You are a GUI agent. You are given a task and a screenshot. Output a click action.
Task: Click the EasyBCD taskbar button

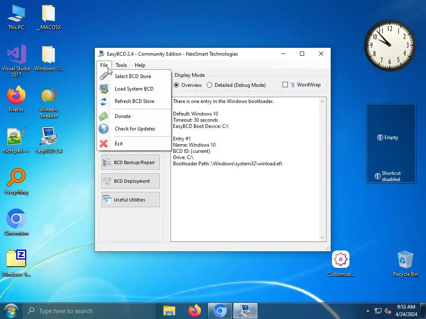(245, 311)
